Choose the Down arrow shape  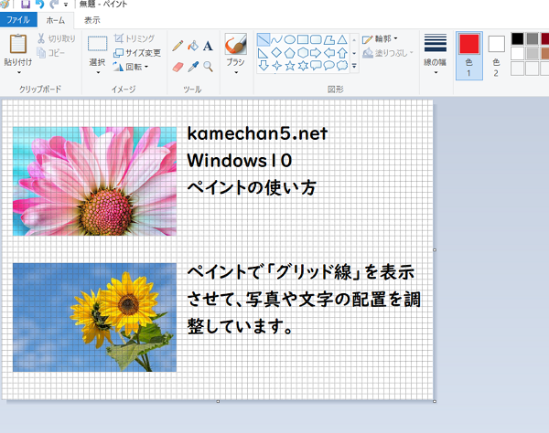pos(264,66)
